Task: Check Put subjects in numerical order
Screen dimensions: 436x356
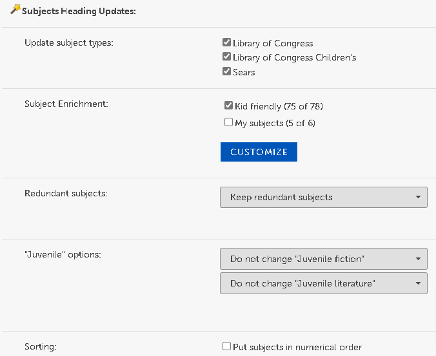Action: coord(226,346)
